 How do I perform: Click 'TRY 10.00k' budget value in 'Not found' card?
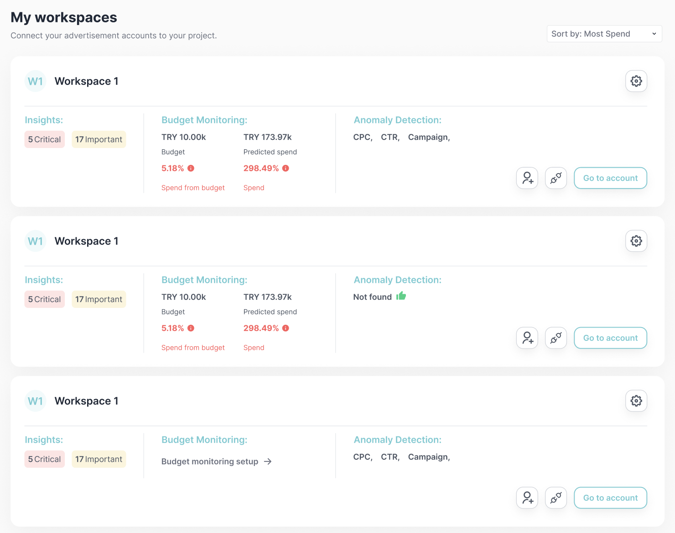click(184, 297)
